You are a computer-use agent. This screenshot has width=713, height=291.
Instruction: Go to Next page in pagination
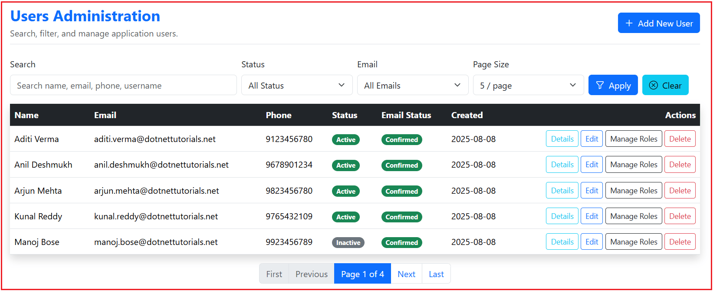coord(406,274)
